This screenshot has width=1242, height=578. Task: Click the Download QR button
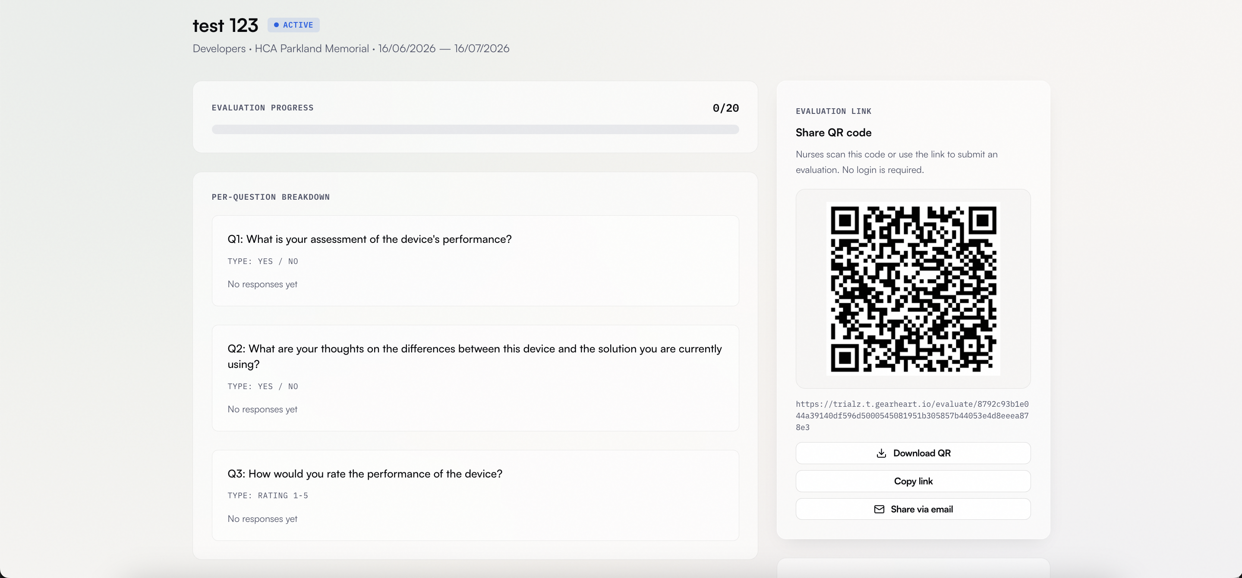913,453
